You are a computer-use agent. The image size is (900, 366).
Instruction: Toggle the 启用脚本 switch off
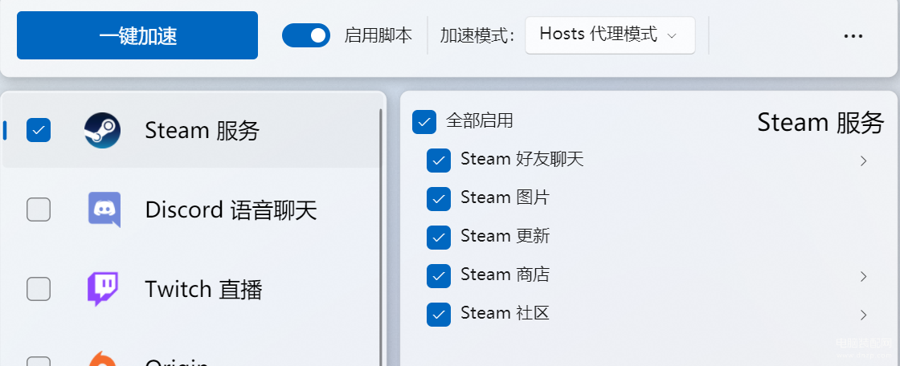pos(306,35)
